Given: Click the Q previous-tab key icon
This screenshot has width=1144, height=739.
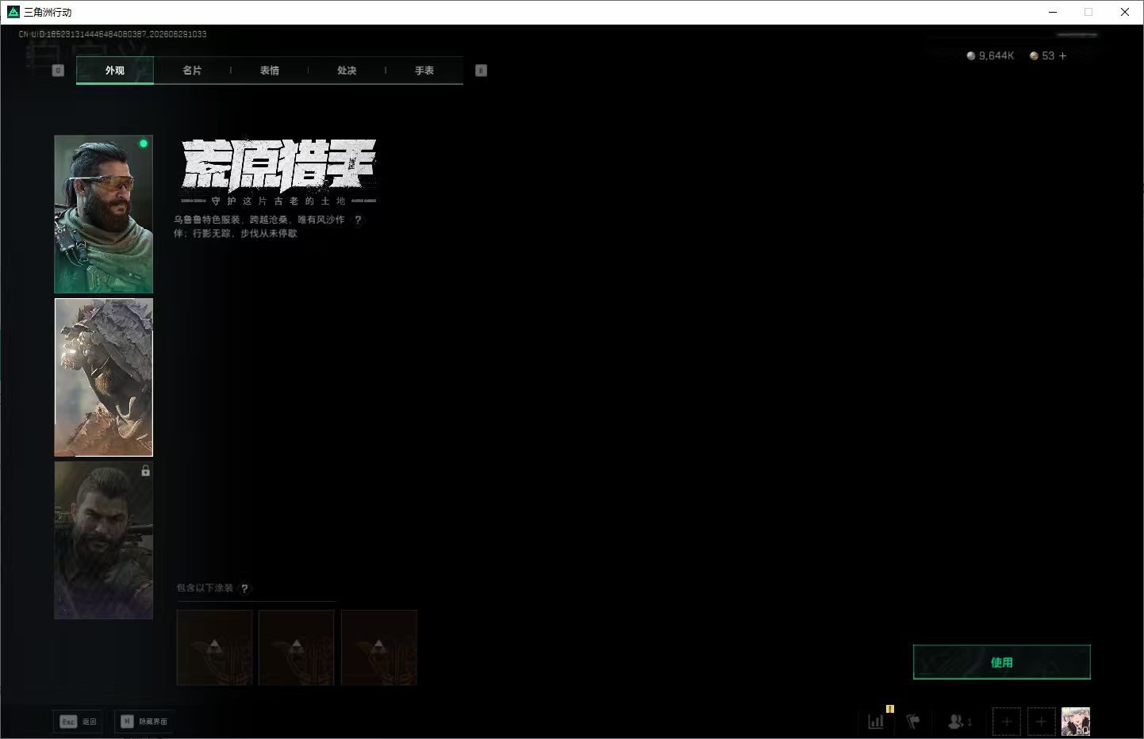Looking at the screenshot, I should tap(58, 71).
